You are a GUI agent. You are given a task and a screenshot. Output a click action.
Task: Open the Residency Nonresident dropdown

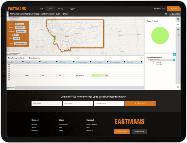(21, 31)
